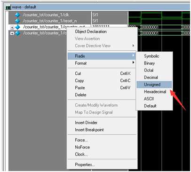Screen dimensions: 191x172
Task: Open the Format menu entry
Action: pos(81,63)
